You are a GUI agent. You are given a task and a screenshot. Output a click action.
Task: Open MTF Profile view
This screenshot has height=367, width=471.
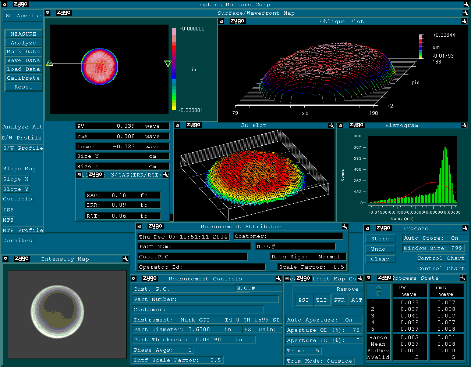coord(23,230)
